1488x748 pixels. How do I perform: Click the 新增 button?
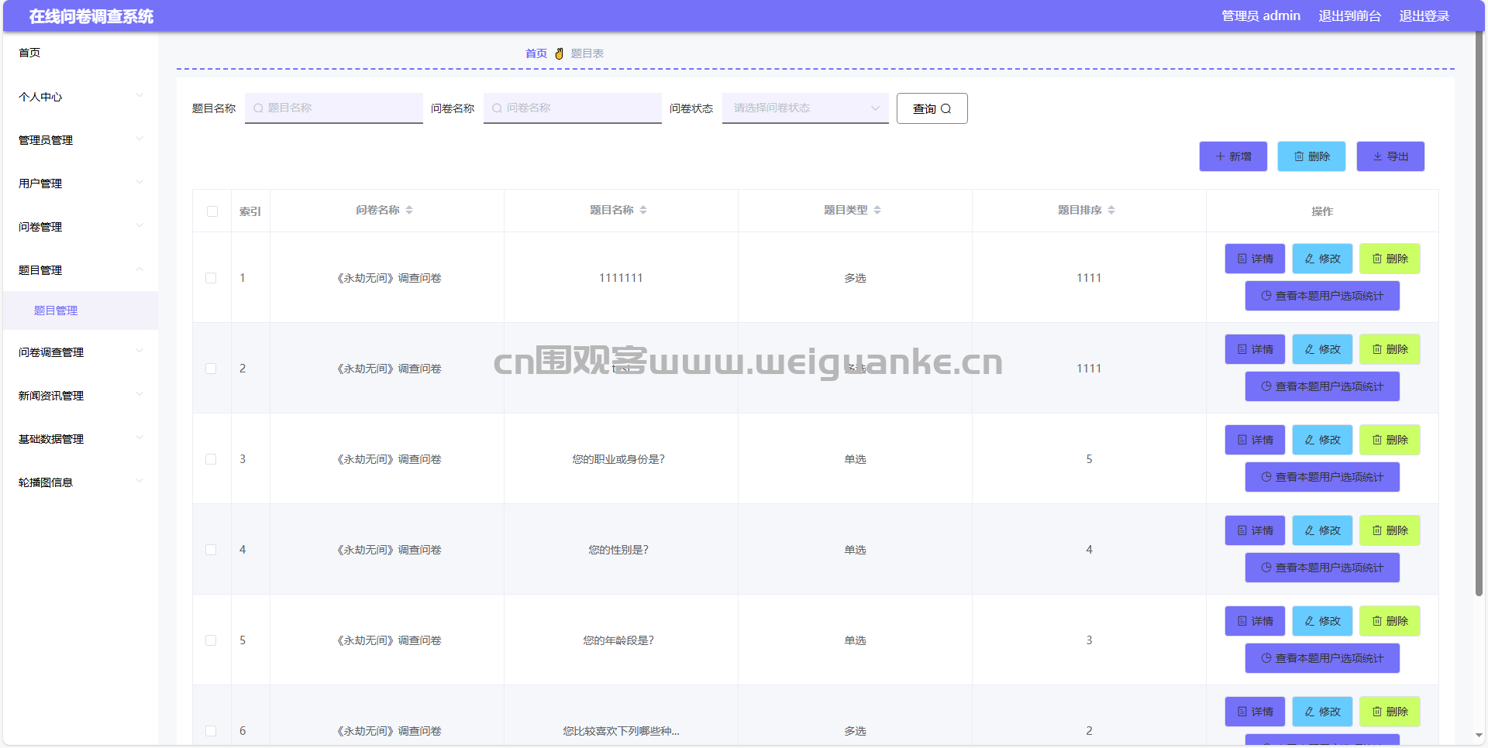[1233, 156]
